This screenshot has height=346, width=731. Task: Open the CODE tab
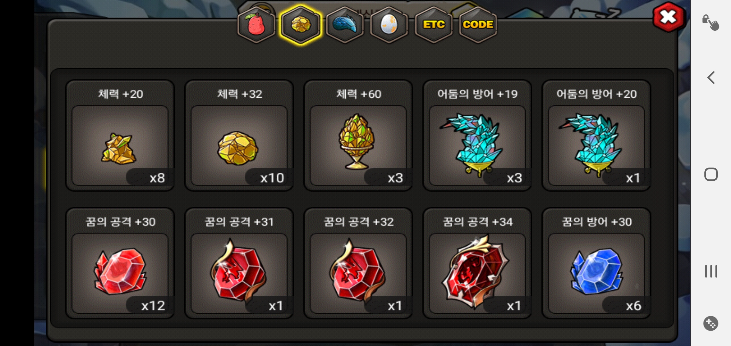(x=478, y=24)
